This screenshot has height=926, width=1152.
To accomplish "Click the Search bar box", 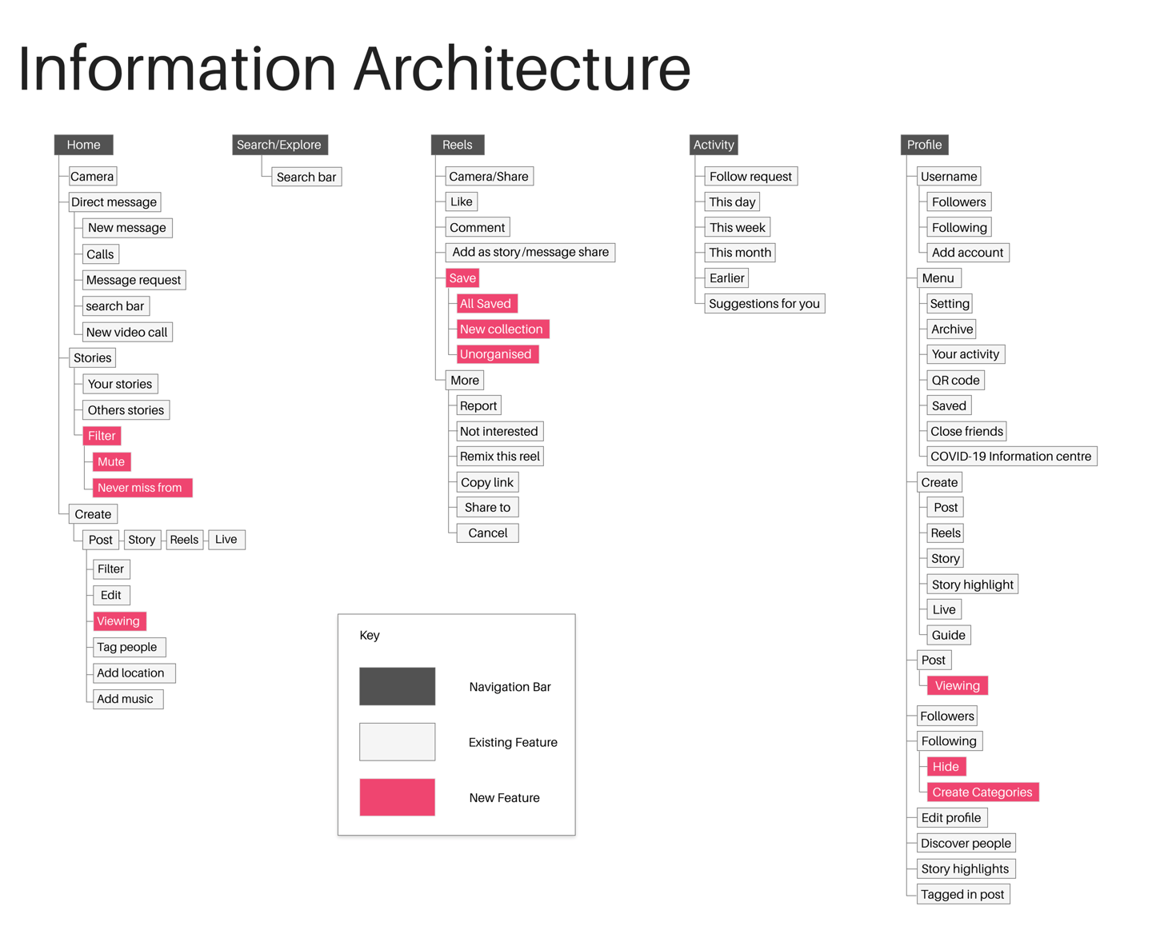I will click(306, 177).
